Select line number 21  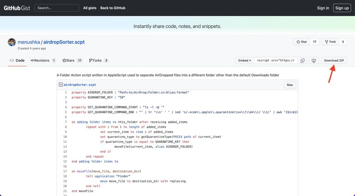pos(65,191)
